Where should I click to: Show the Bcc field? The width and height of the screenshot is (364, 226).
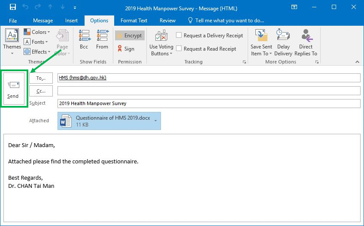click(x=84, y=40)
